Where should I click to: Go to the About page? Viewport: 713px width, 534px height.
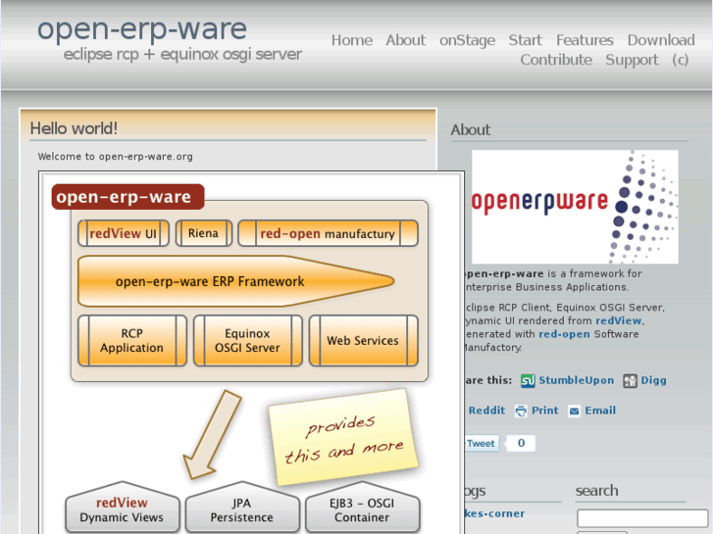tap(406, 40)
